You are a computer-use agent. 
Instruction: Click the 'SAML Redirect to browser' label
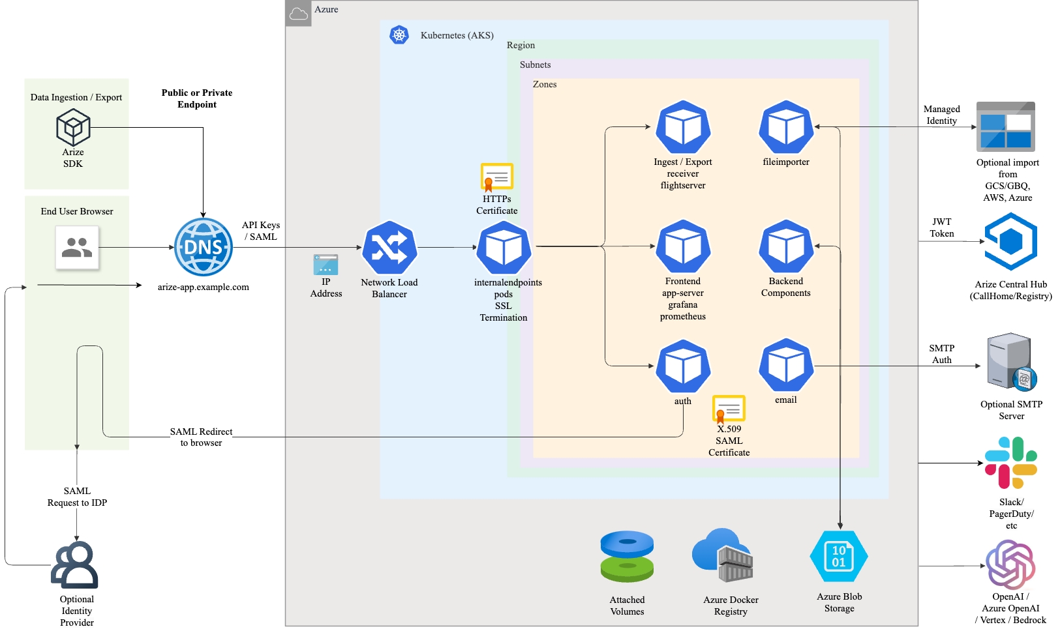[201, 437]
